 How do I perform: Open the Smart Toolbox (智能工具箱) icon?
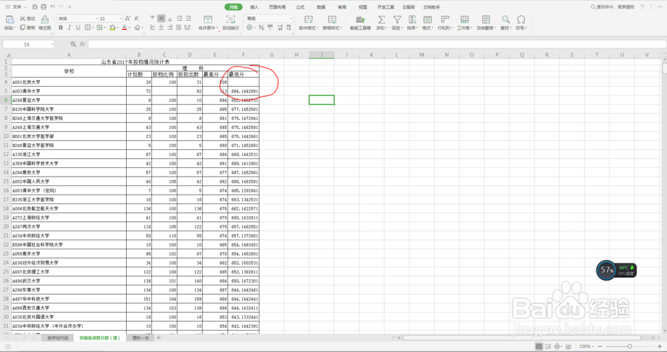point(360,19)
